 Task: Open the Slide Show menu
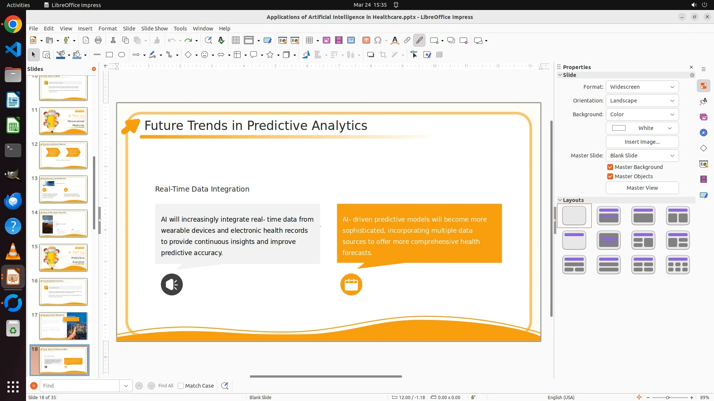(x=154, y=29)
